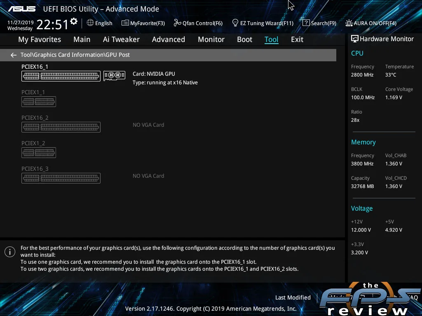This screenshot has width=422, height=316.
Task: Click the settings gear next to the clock
Action: (74, 21)
